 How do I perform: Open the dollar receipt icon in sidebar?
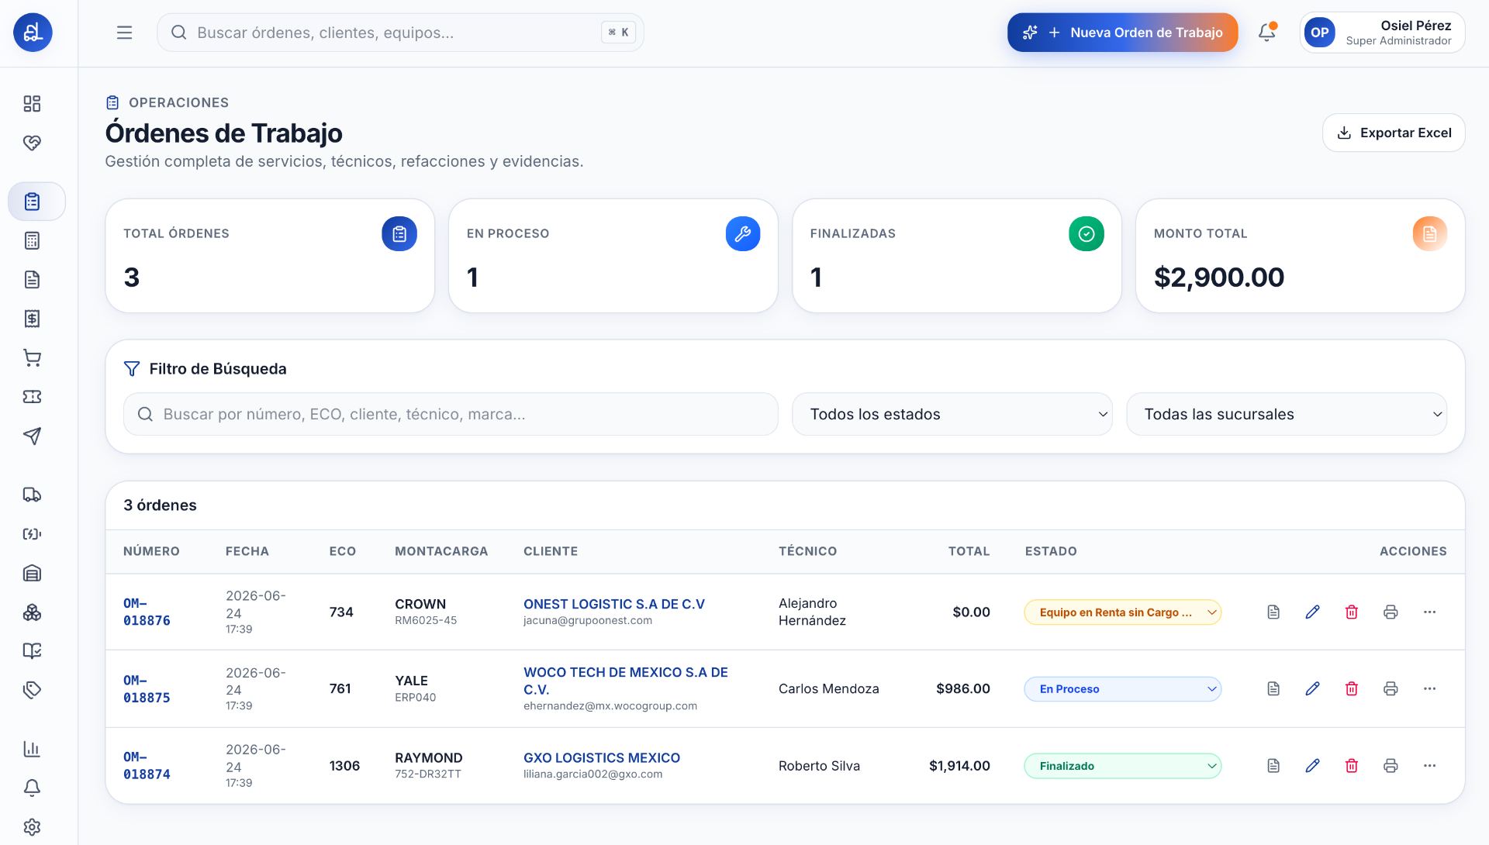(32, 319)
